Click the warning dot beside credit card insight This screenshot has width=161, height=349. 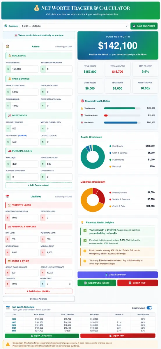pos(85,261)
